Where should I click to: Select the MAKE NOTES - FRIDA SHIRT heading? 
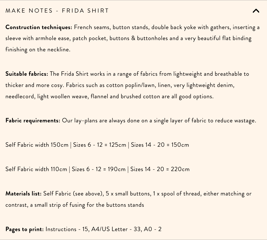(57, 11)
